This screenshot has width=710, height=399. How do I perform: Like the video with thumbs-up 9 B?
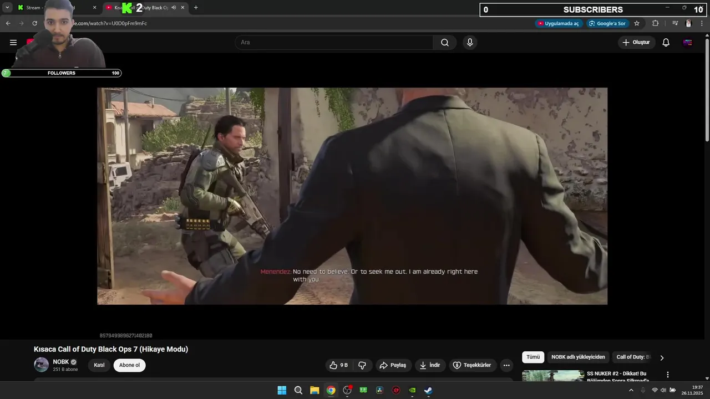(x=338, y=365)
